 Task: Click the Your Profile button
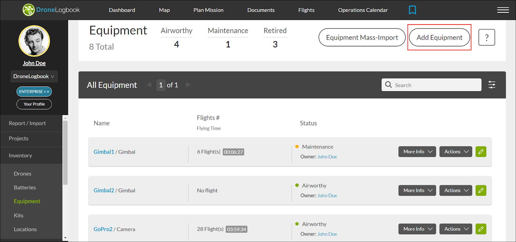click(34, 104)
